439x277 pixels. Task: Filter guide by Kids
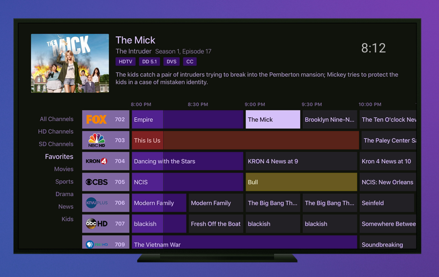[x=67, y=219]
